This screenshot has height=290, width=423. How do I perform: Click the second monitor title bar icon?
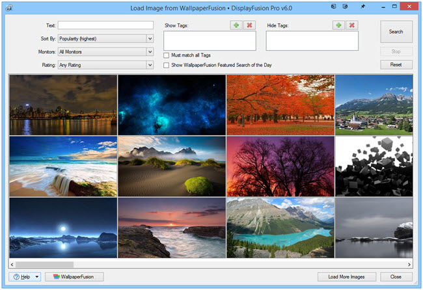click(346, 7)
